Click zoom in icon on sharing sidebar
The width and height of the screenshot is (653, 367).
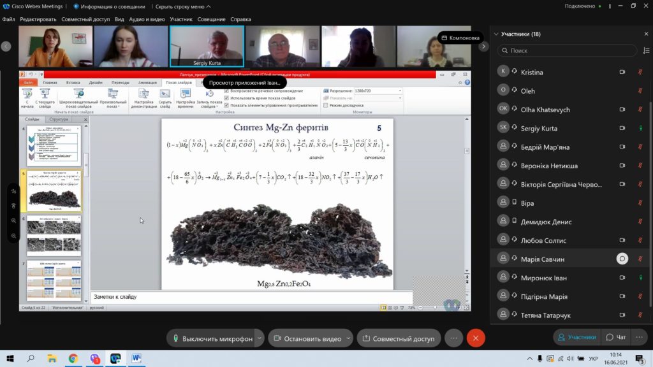click(13, 220)
